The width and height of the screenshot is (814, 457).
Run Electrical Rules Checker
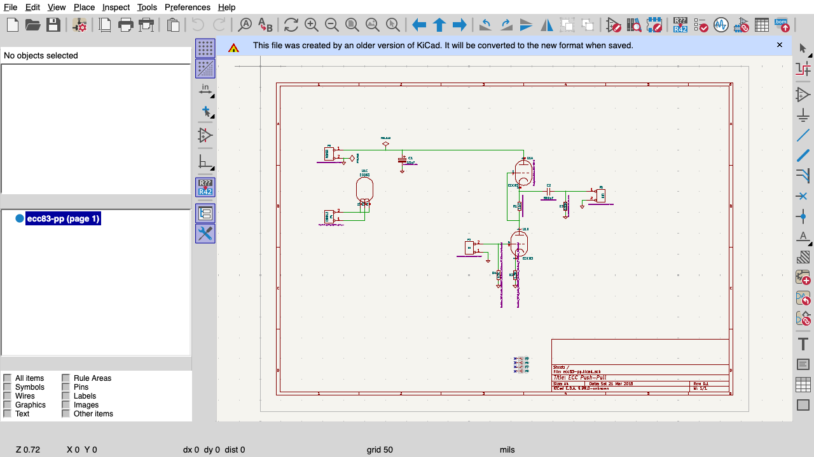[x=701, y=25]
